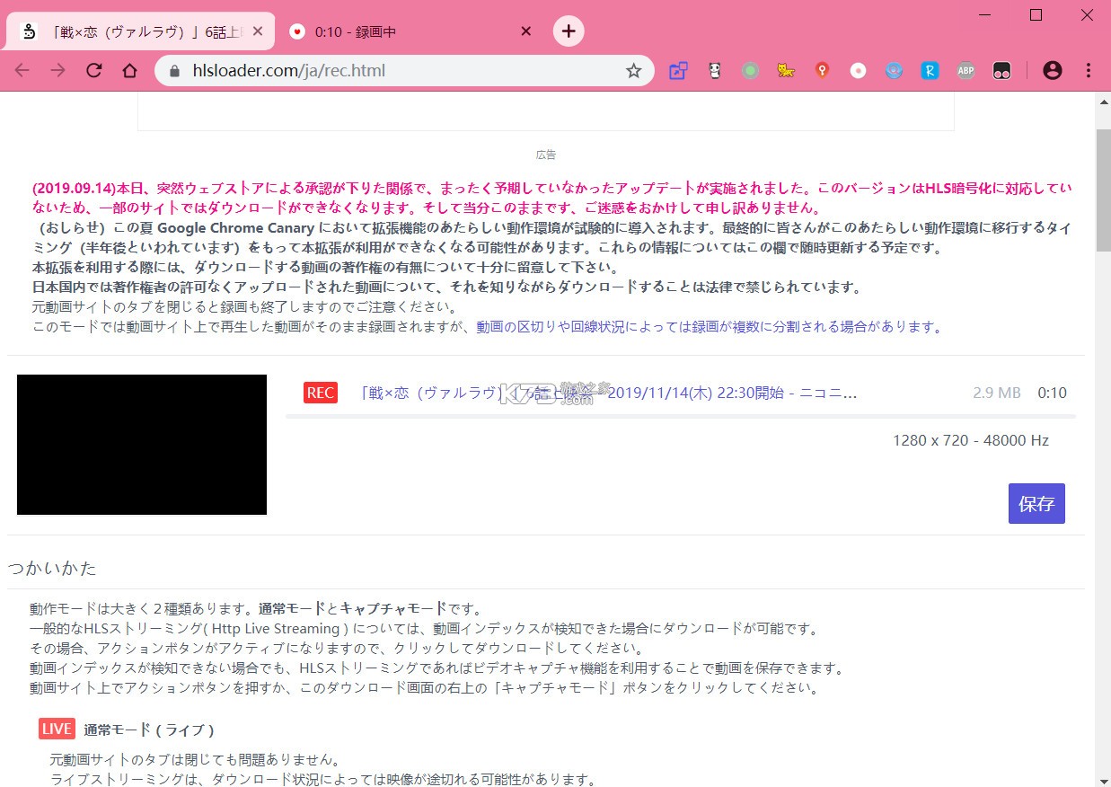Click the black video preview thumbnail
1111x787 pixels.
[141, 444]
